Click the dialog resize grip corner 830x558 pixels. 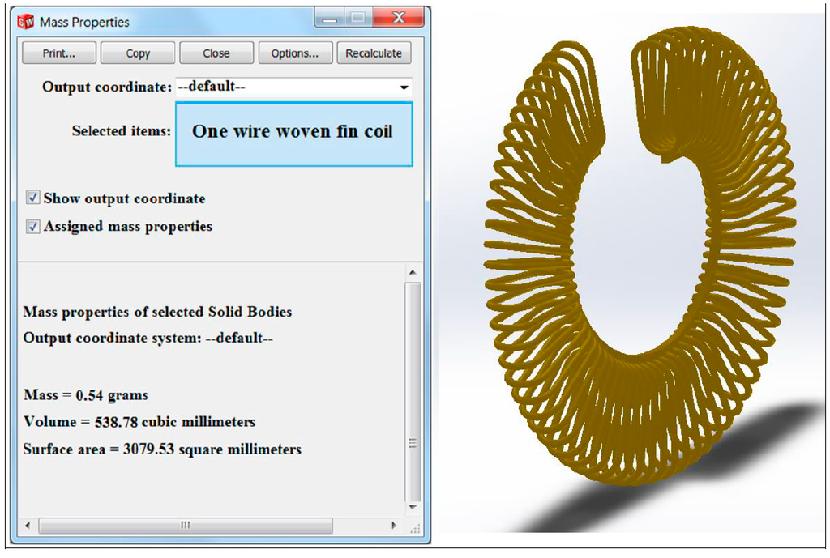pyautogui.click(x=416, y=530)
